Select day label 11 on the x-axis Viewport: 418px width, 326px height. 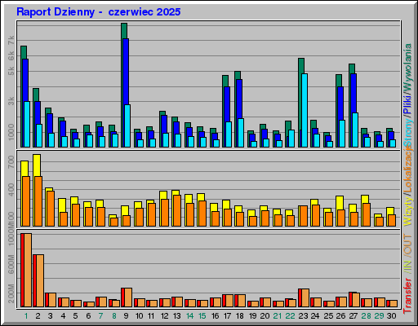coord(151,316)
